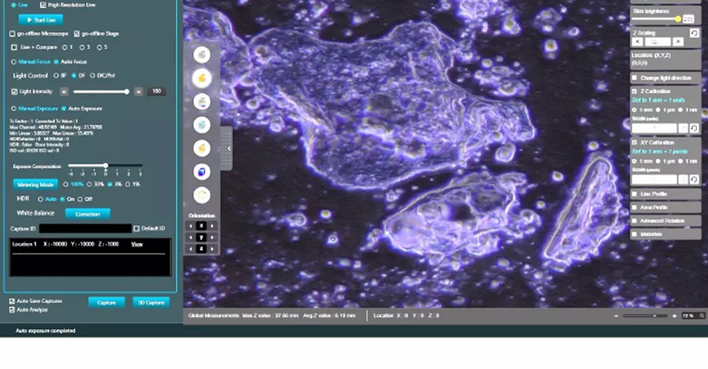Click the Orientation X right arrow

click(x=213, y=226)
